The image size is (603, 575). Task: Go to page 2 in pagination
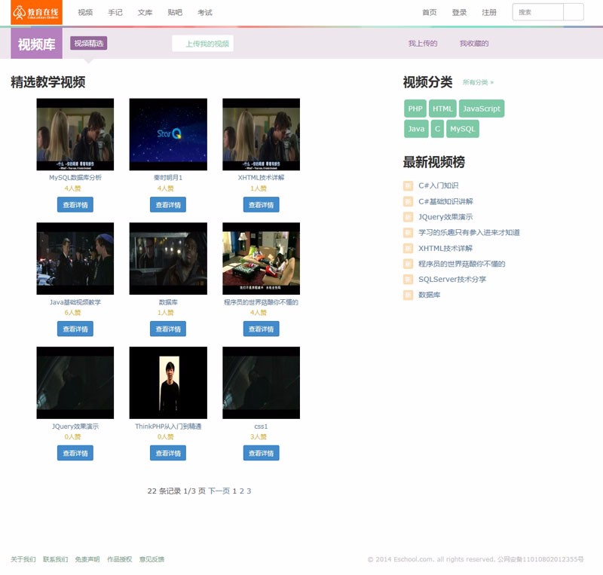(241, 491)
